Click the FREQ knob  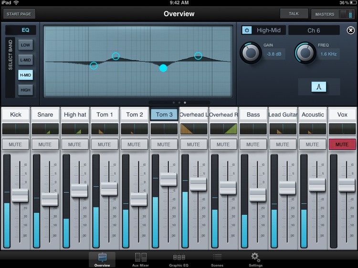(x=305, y=53)
